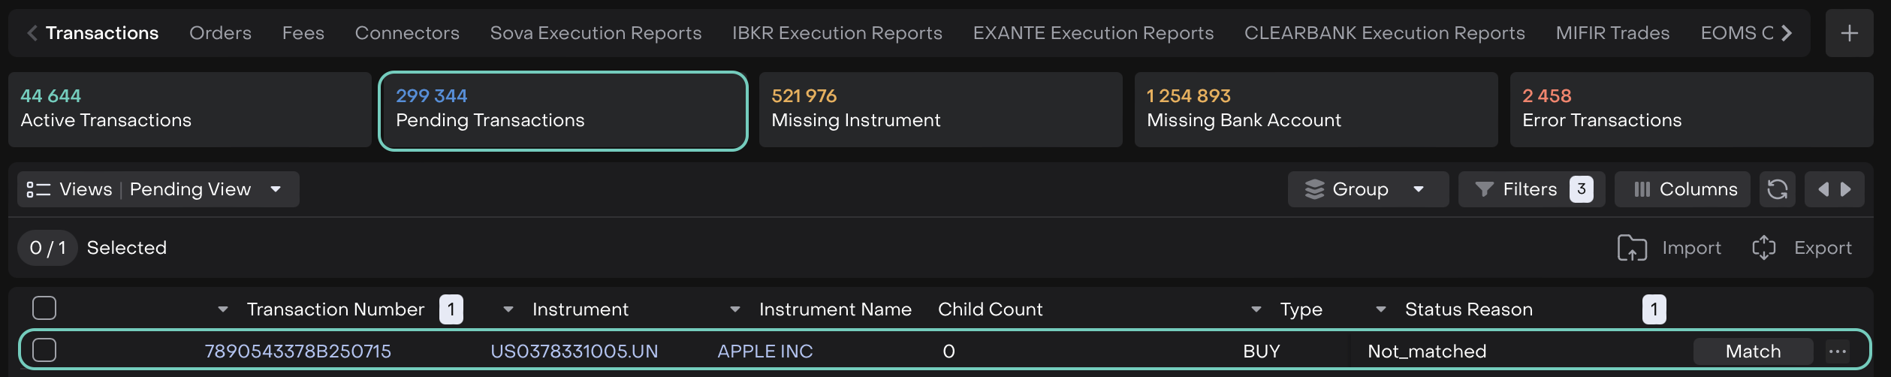
Task: Open the Filters panel button
Action: (1531, 189)
